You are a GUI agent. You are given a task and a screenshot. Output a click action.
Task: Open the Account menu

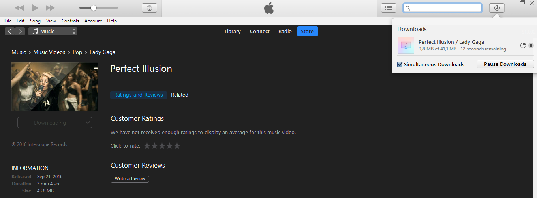click(x=93, y=21)
